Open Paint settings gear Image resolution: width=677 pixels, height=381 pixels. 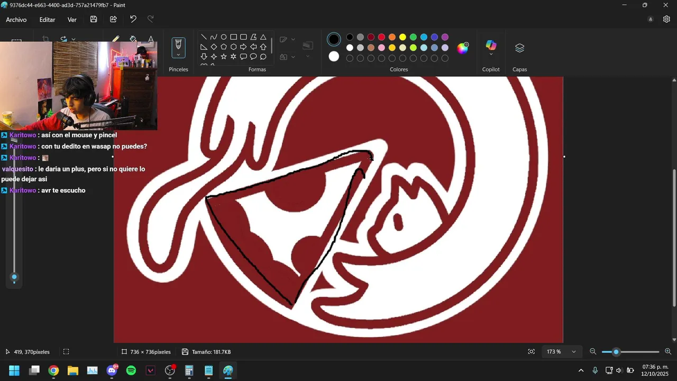(x=666, y=20)
